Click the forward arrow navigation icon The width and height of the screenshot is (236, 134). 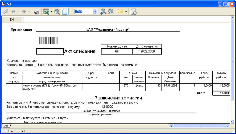23,12
